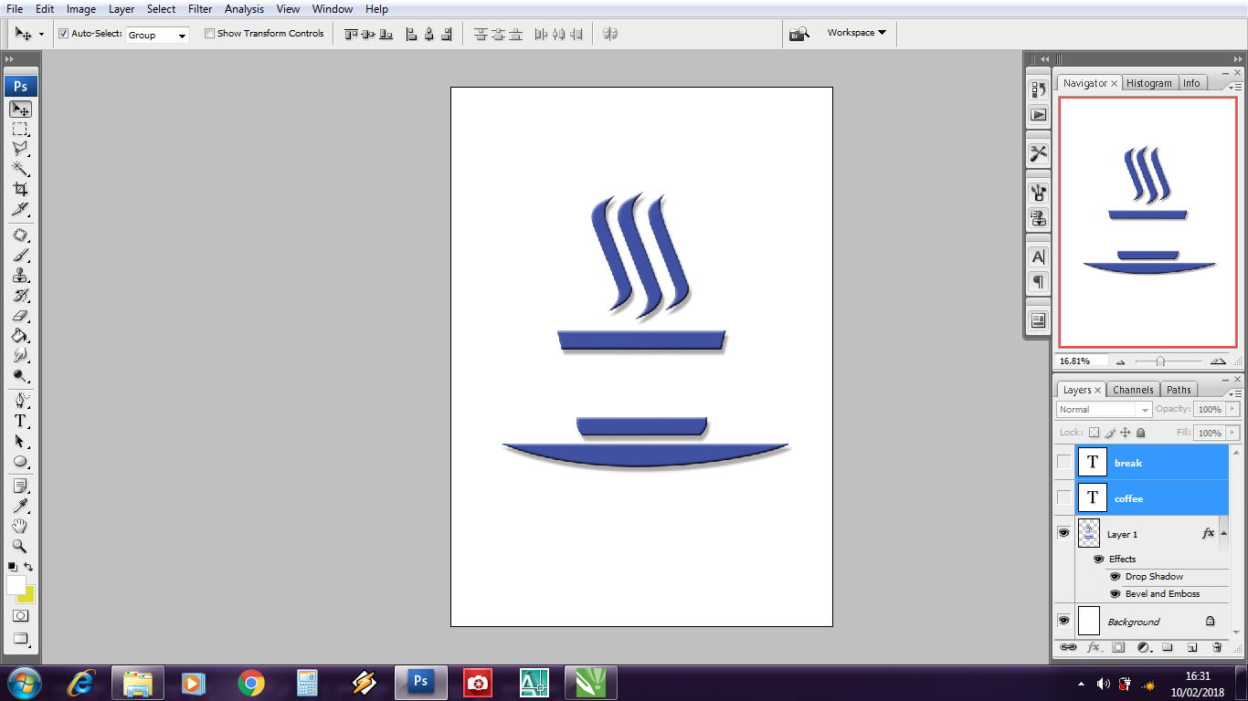Switch to the Channels tab

click(x=1133, y=390)
